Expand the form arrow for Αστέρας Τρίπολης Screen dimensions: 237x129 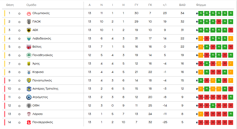[x=197, y=89]
